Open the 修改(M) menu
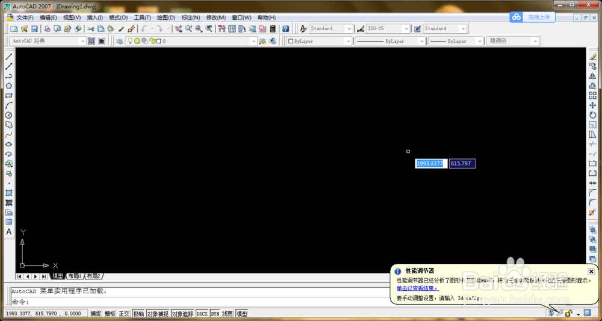 click(x=216, y=17)
